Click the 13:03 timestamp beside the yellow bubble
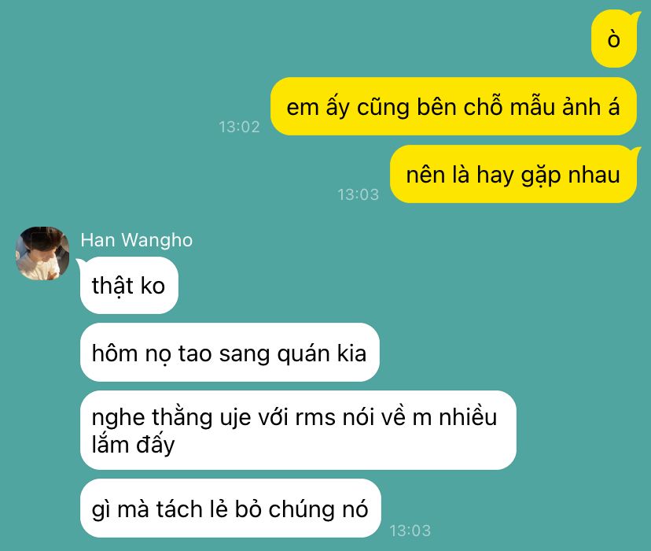 [358, 194]
